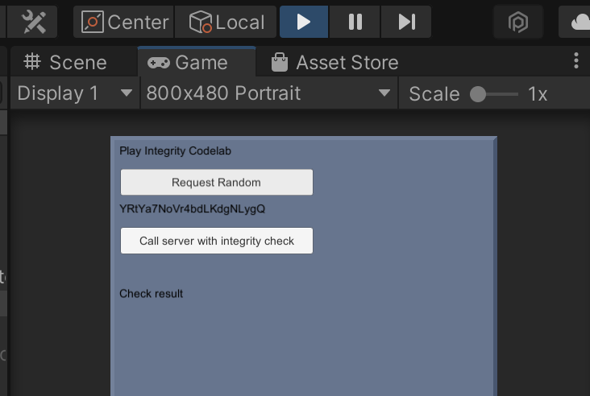Switch to the Scene tab
Image resolution: width=590 pixels, height=396 pixels.
coord(65,62)
